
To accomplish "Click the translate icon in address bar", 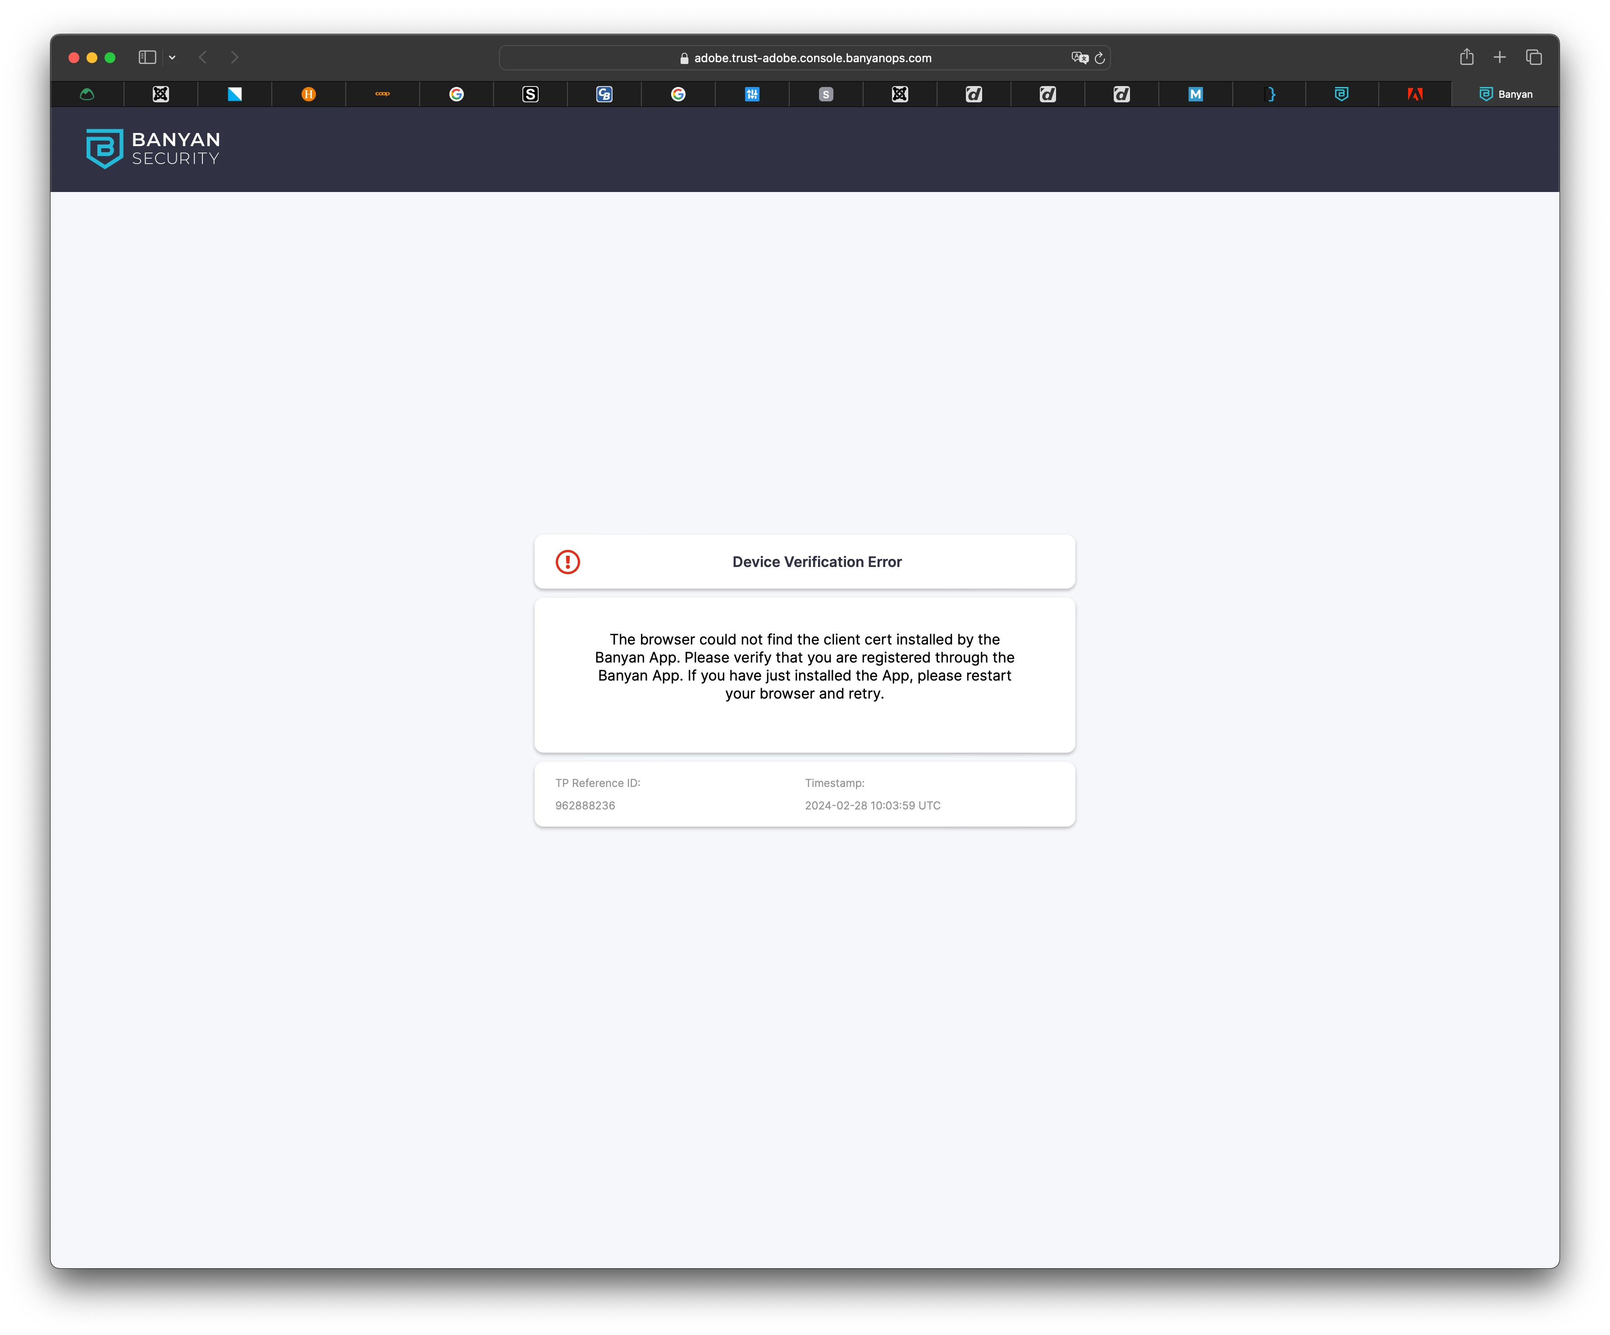I will 1079,58.
